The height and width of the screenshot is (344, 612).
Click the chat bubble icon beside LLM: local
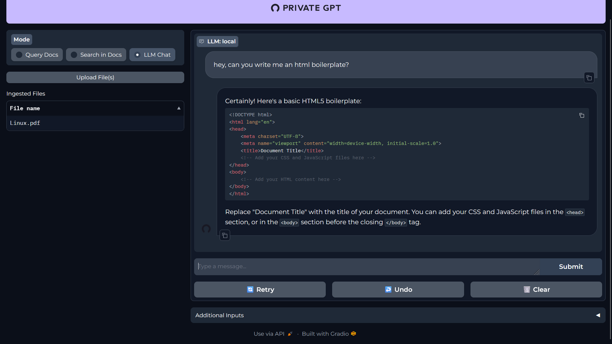click(x=201, y=41)
